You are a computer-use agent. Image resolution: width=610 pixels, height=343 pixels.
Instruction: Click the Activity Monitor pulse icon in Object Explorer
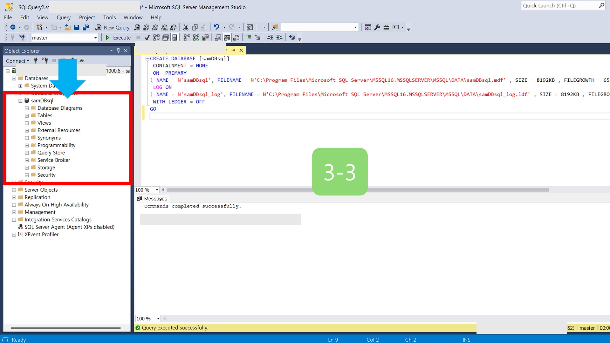pyautogui.click(x=82, y=60)
